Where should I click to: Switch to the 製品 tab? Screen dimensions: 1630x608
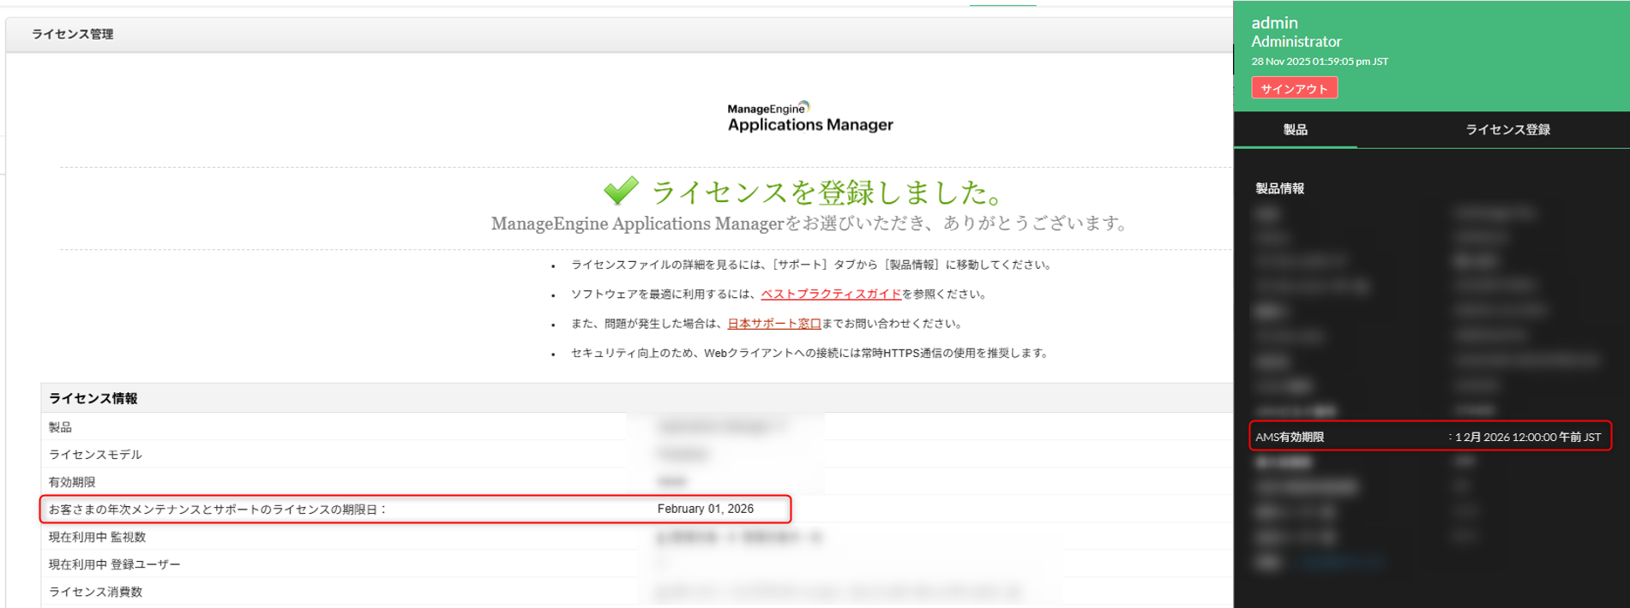tap(1295, 129)
